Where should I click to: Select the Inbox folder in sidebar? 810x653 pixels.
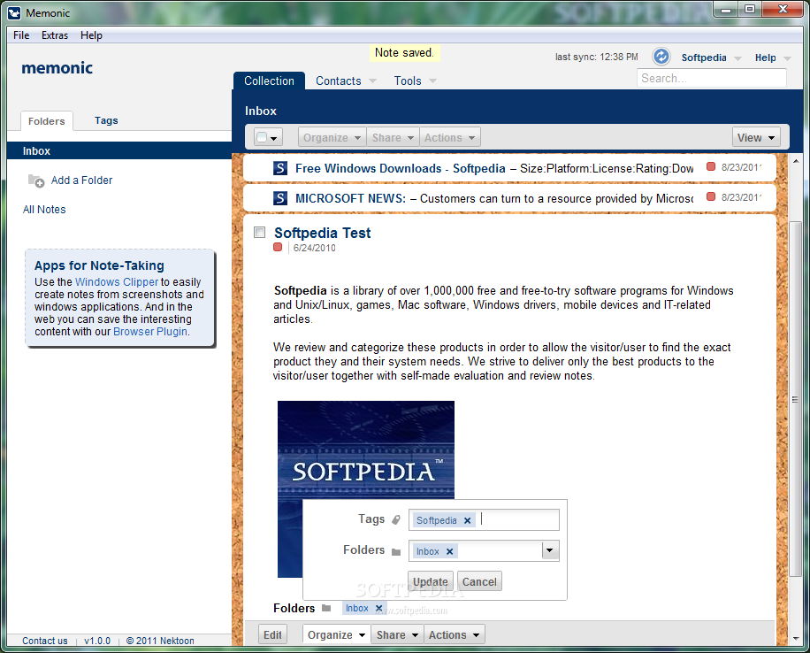click(x=119, y=151)
